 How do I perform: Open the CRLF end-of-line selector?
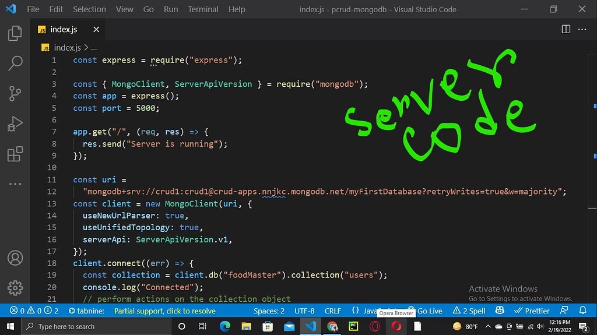[x=332, y=311]
